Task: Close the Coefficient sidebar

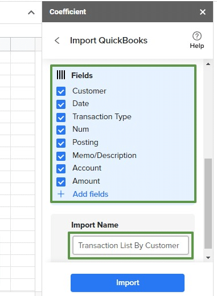Action: [x=203, y=12]
